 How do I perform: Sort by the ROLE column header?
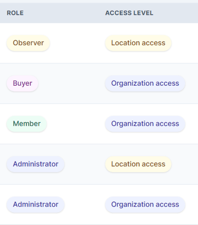[15, 13]
